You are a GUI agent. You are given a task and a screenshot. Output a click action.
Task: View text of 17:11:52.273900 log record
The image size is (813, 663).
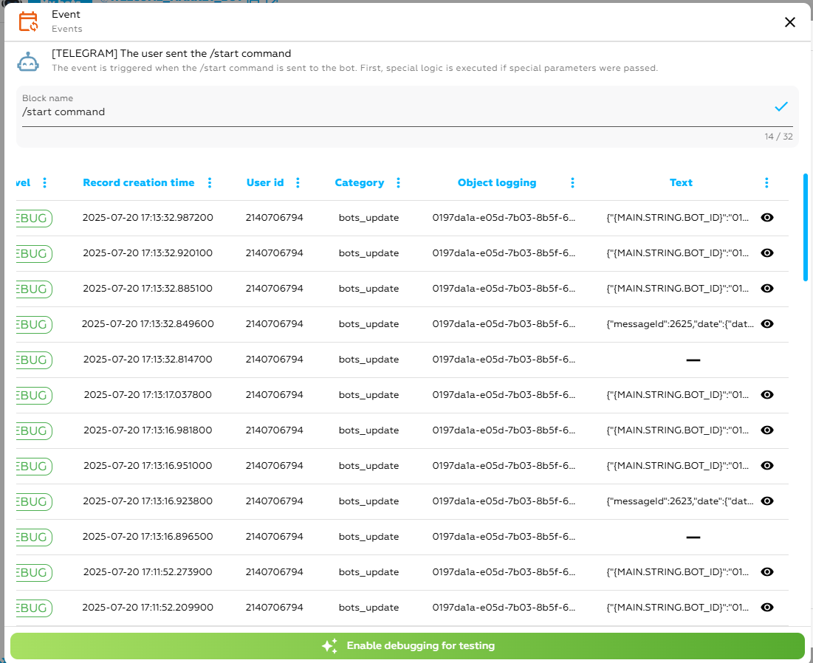tap(767, 571)
